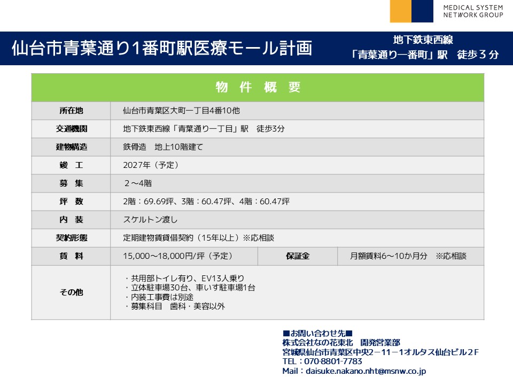Viewport: 513px width, 385px height.
Task: Click the 鉄骨造 地上10階建て value cell
Action: (x=163, y=147)
